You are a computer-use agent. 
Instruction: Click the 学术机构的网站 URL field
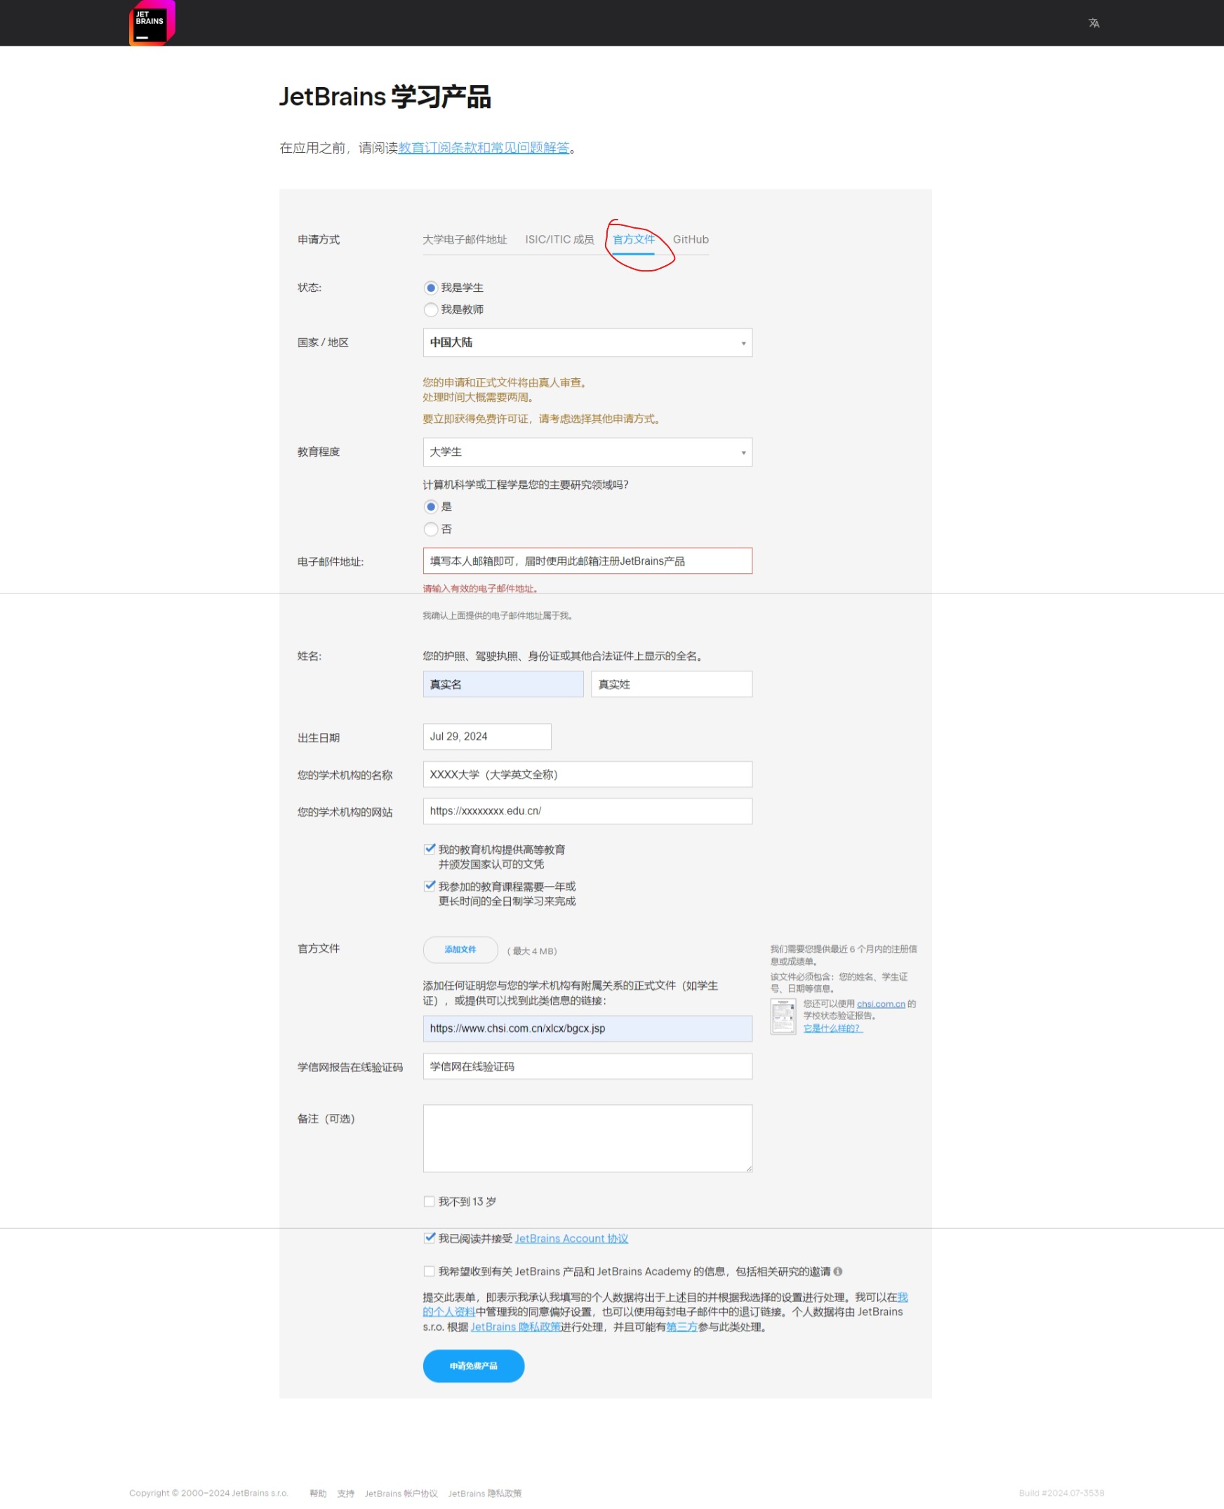click(587, 811)
